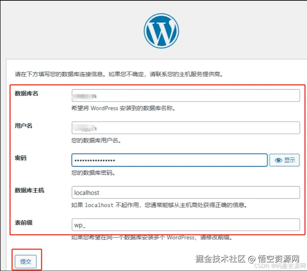Click the 数据库名 label
Screen dimensions: 307x271
click(x=26, y=94)
